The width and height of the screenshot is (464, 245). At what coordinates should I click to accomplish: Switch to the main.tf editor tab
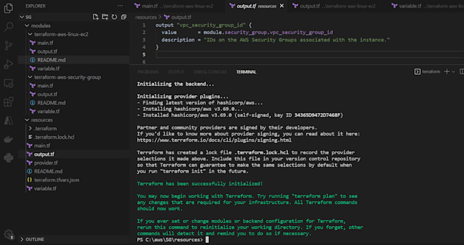[174, 6]
